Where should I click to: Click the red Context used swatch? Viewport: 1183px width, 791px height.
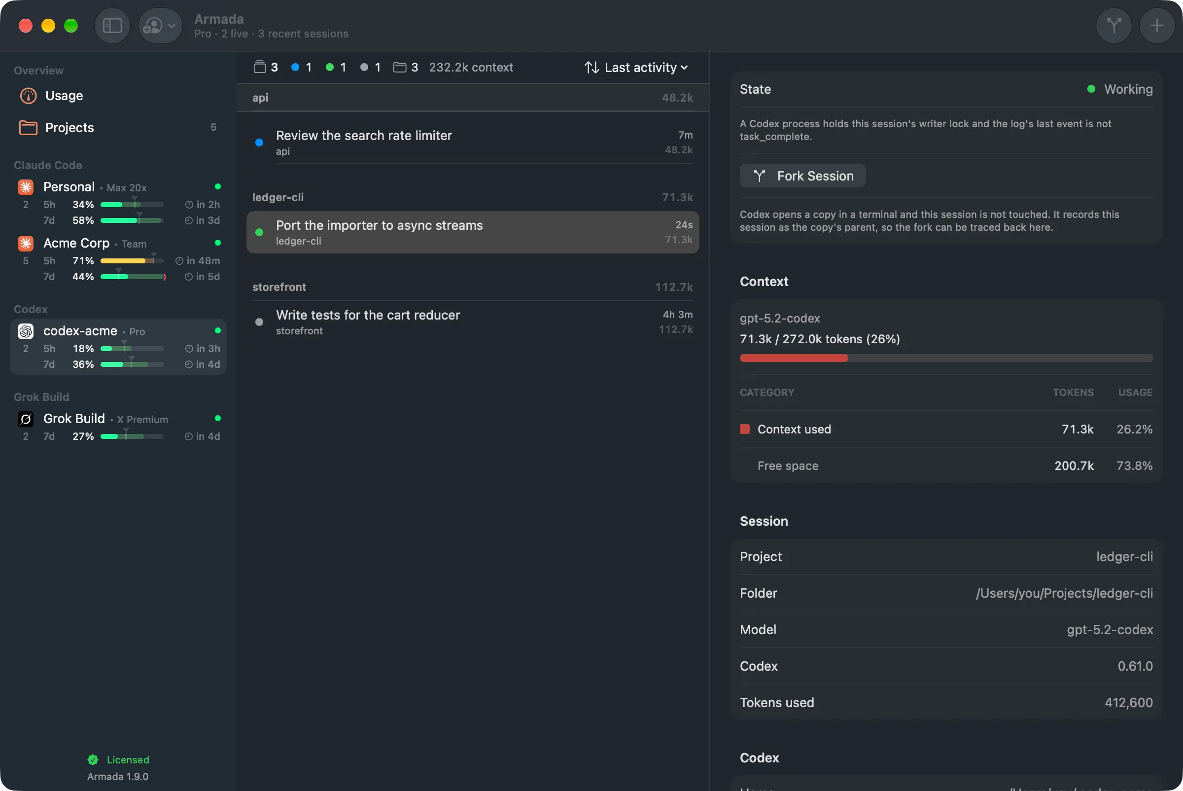744,430
